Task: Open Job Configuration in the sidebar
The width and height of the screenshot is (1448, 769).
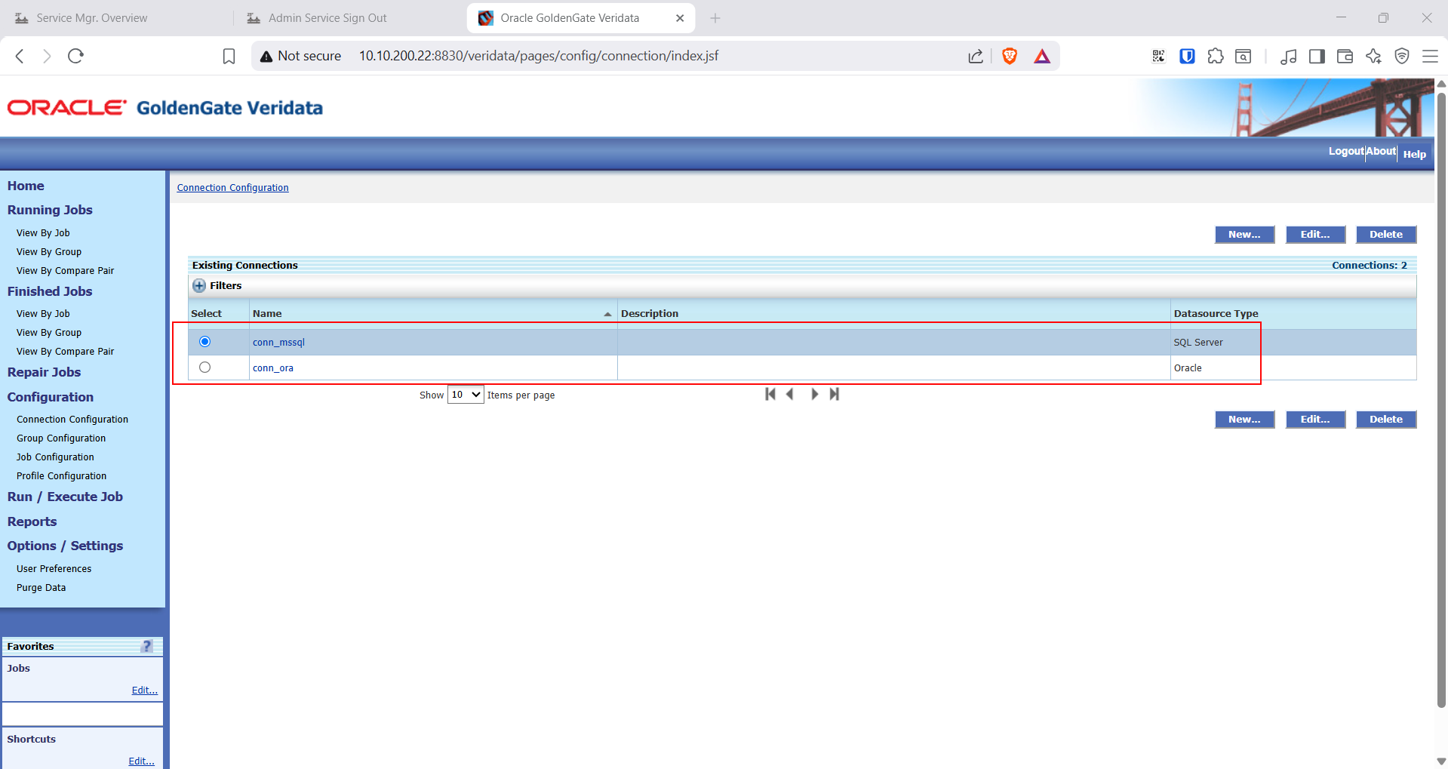Action: 55,457
